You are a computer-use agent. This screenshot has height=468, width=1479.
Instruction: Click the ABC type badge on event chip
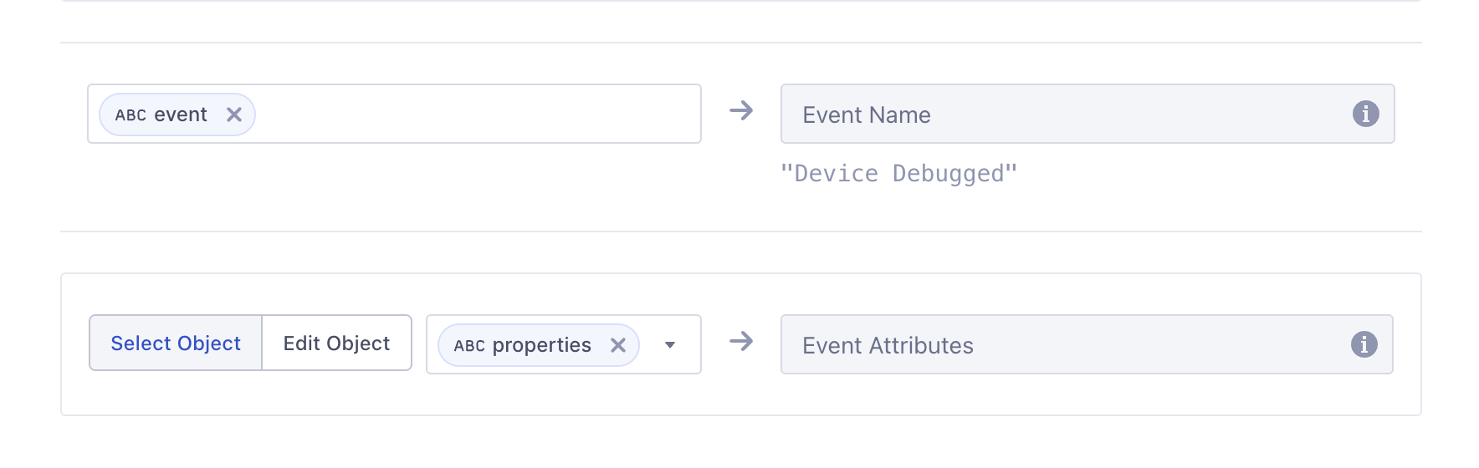click(130, 115)
